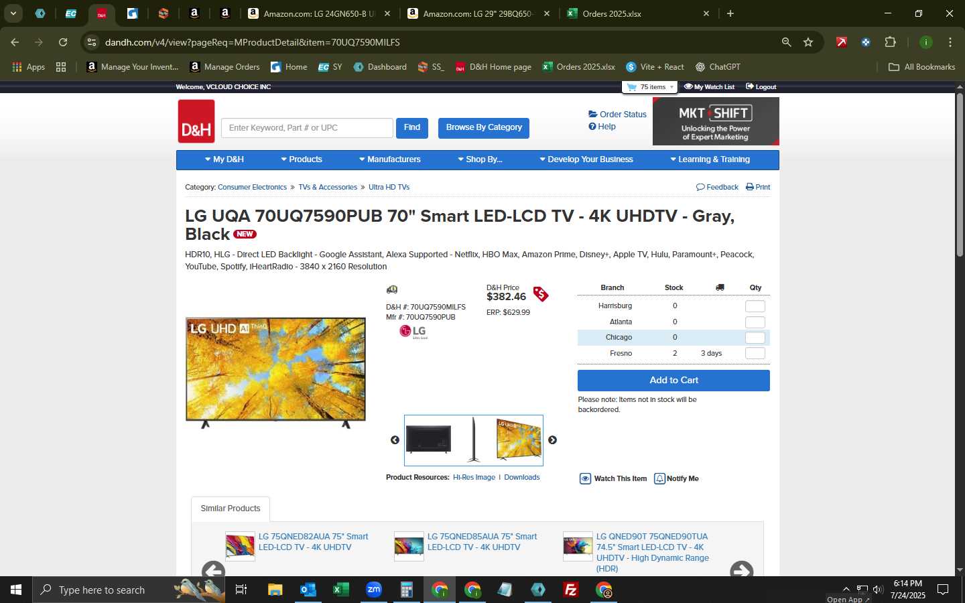The height and width of the screenshot is (603, 965).
Task: Expand Learning & Training menu
Action: (710, 159)
